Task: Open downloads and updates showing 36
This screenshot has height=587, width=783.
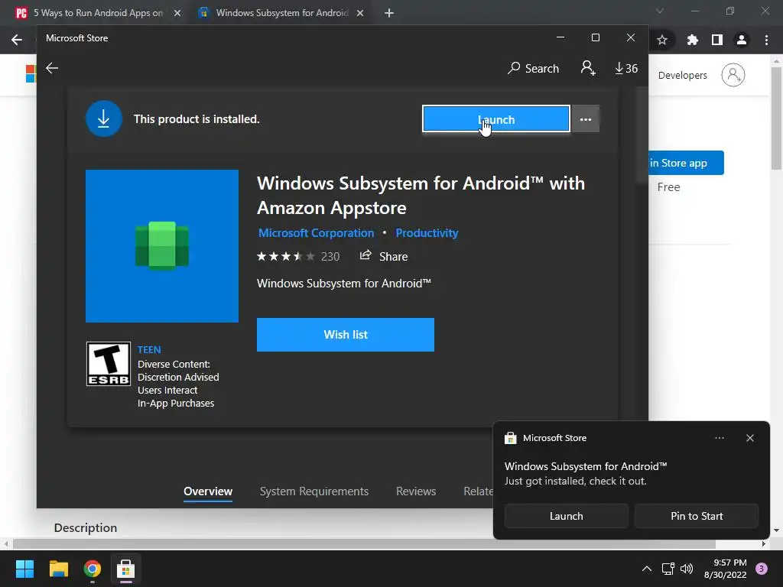Action: click(626, 68)
